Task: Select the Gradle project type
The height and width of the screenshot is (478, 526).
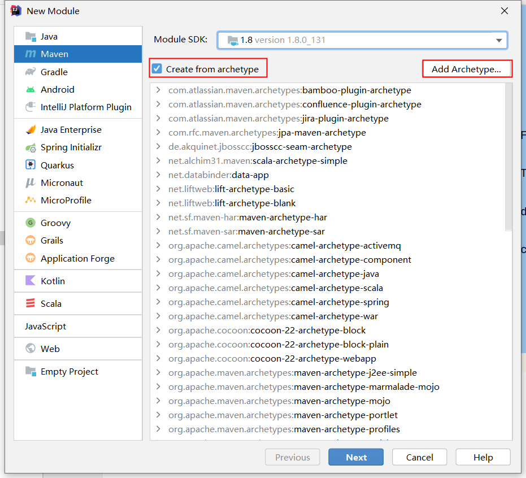Action: click(78, 72)
